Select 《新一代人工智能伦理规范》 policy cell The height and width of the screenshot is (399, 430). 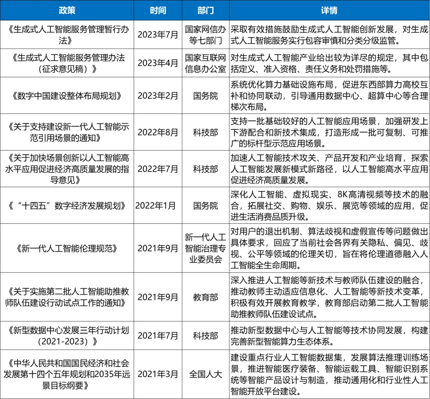click(x=67, y=248)
